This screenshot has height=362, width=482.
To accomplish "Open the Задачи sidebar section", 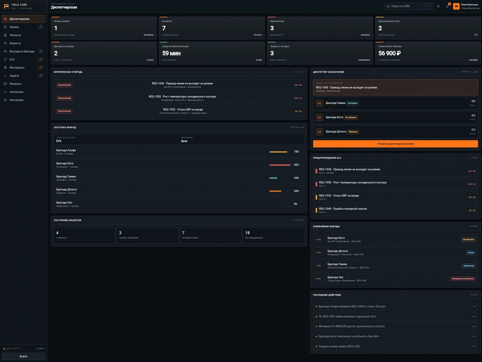I will pos(23,76).
